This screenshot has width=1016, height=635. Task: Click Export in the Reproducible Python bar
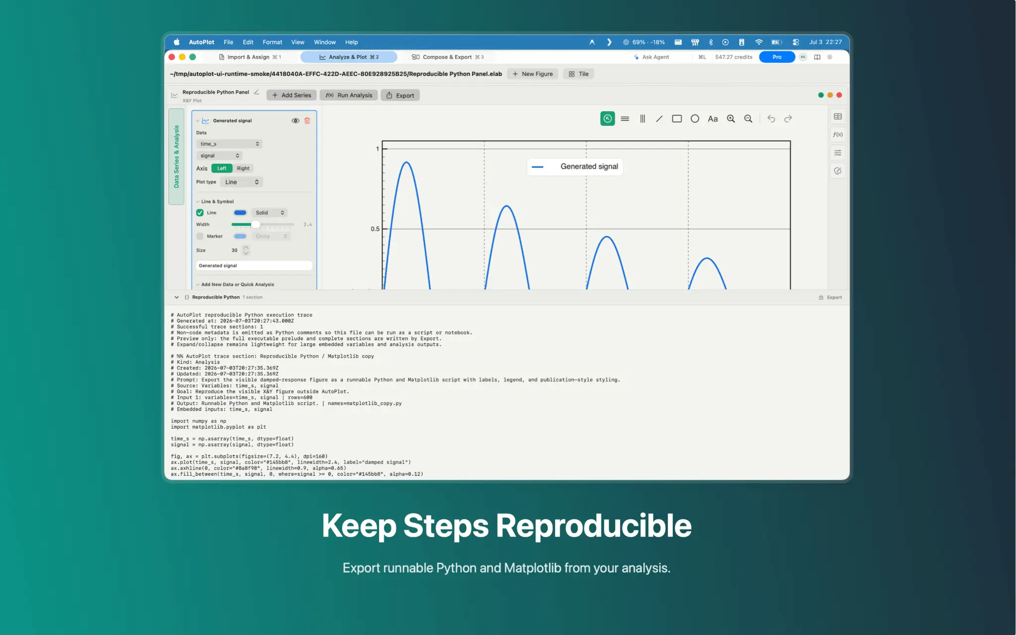point(830,297)
